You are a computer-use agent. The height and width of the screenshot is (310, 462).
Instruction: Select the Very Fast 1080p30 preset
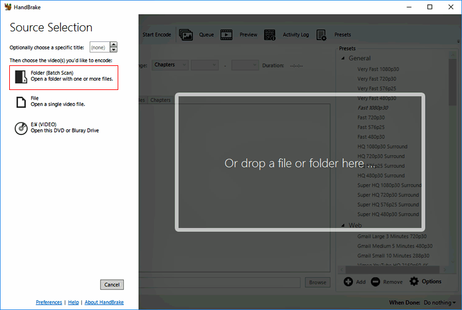point(378,69)
